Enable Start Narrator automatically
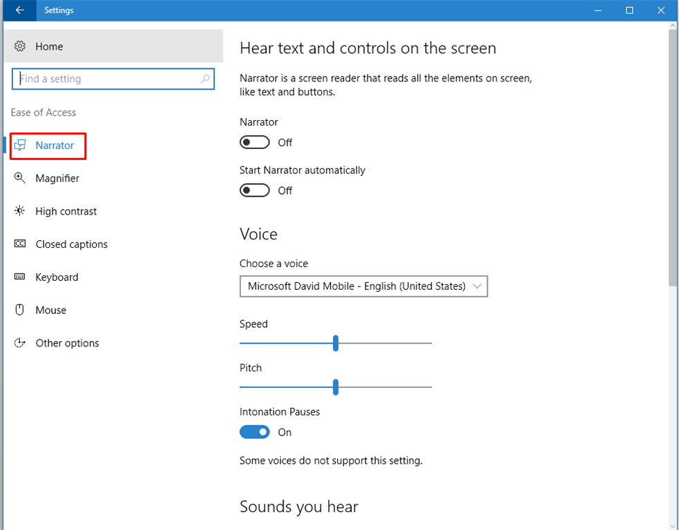 pos(254,190)
